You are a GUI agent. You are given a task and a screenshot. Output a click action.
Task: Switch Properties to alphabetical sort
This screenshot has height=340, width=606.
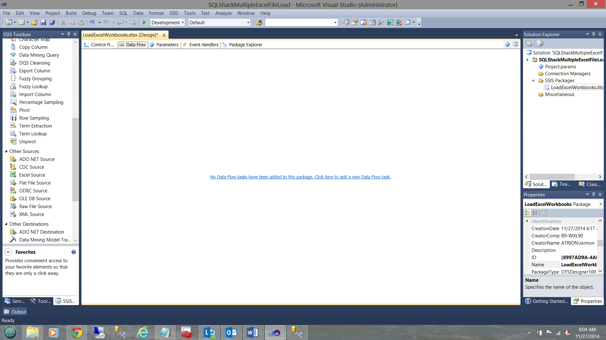click(x=535, y=213)
